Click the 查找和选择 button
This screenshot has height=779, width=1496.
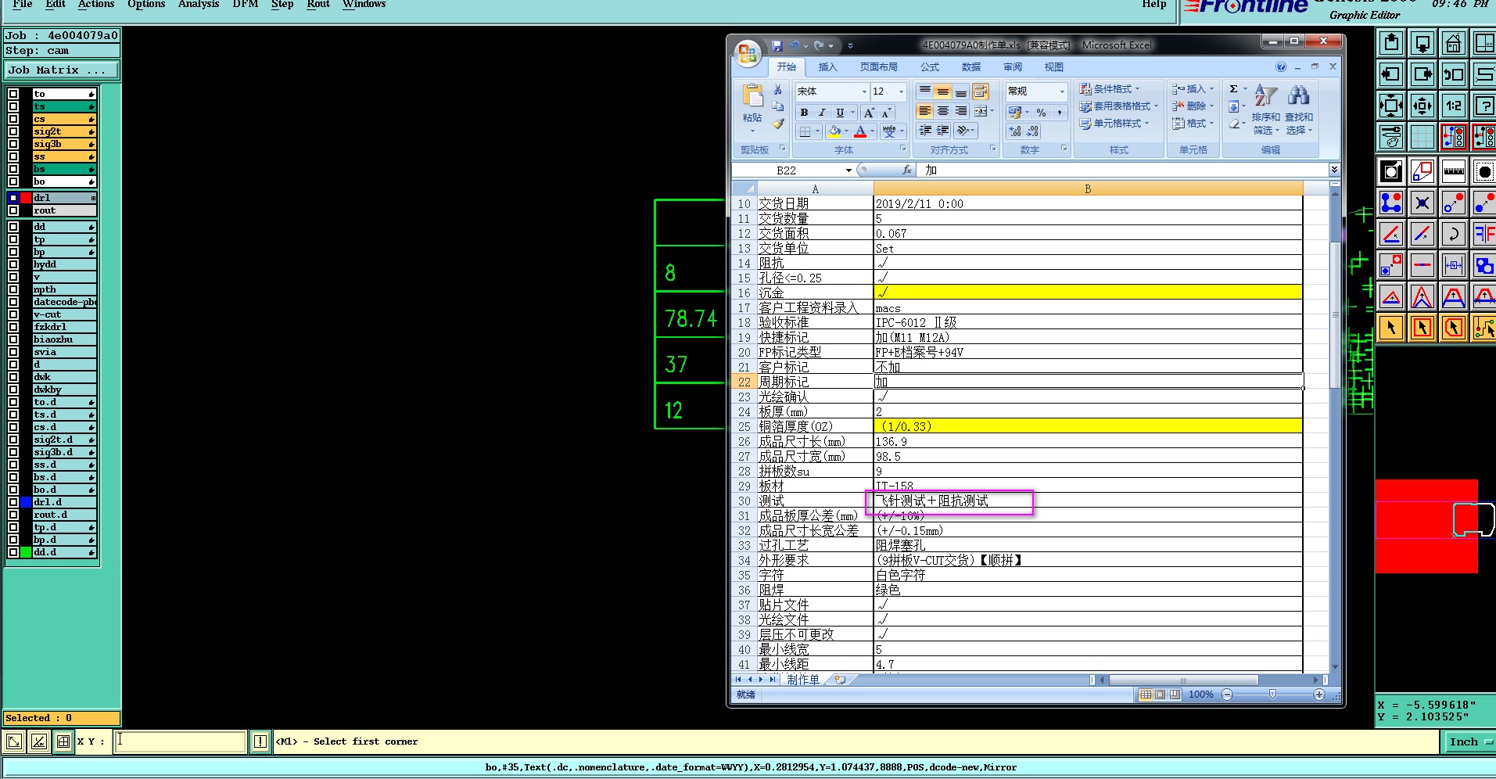(x=1299, y=108)
